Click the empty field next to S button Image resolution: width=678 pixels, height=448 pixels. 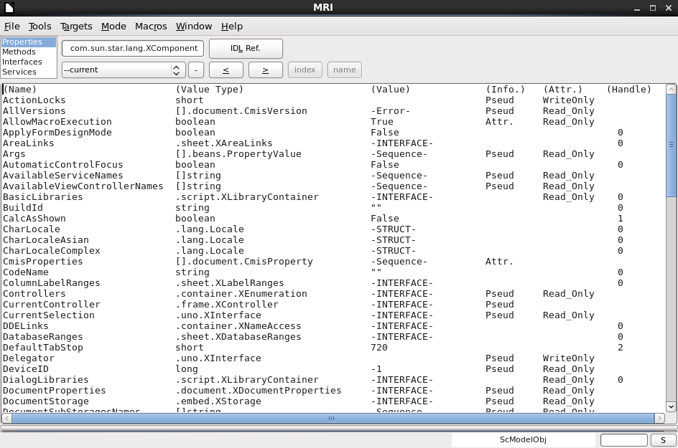pyautogui.click(x=624, y=440)
